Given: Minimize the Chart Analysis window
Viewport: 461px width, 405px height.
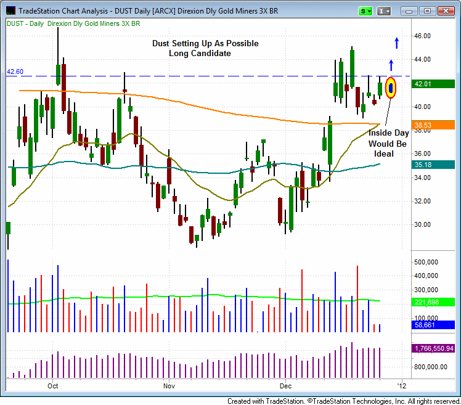Looking at the screenshot, I should pos(409,11).
